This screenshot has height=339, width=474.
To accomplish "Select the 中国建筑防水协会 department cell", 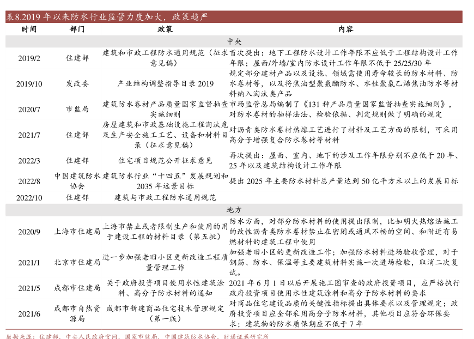I will [77, 181].
